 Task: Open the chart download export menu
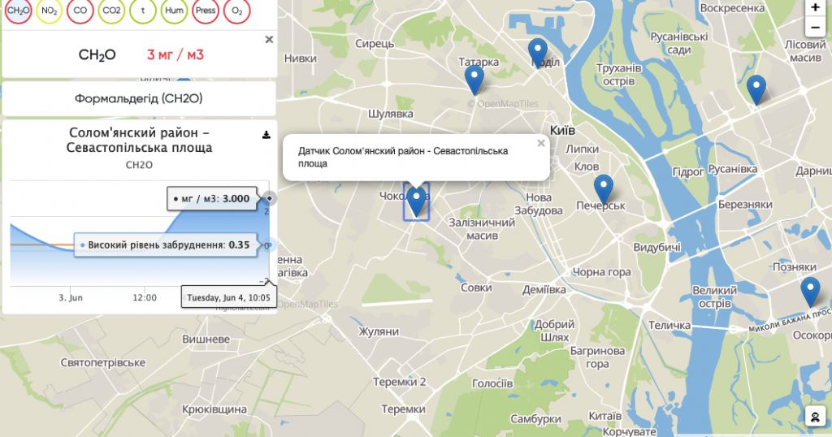pos(266,135)
